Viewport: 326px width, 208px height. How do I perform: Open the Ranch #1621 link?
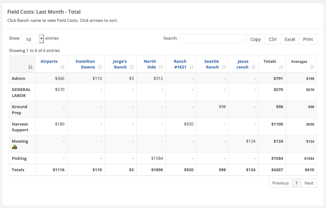pyautogui.click(x=180, y=64)
